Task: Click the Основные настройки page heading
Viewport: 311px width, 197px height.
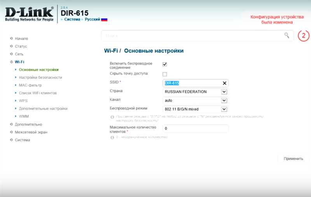Action: click(x=154, y=51)
